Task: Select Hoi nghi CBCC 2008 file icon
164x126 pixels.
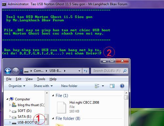Action: [x=61, y=107]
